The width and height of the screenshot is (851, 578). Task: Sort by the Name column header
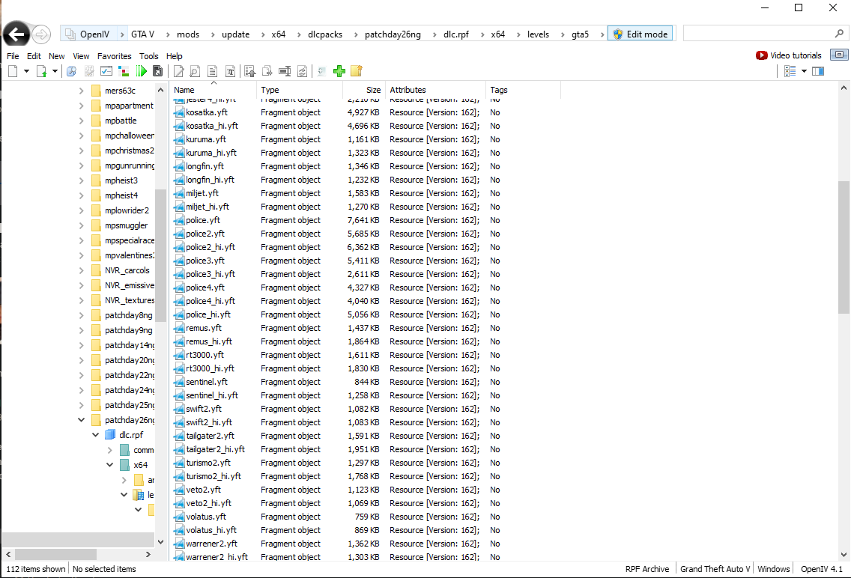pos(213,90)
